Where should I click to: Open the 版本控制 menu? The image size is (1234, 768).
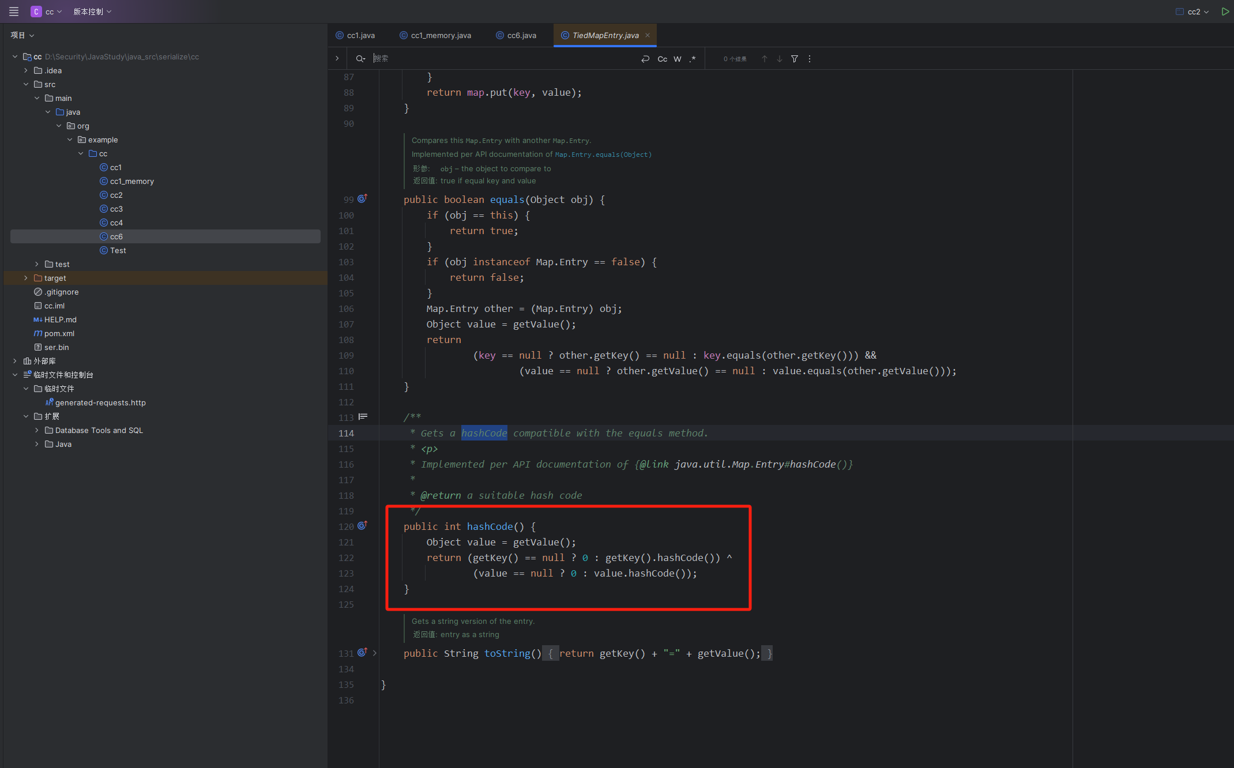pyautogui.click(x=92, y=12)
